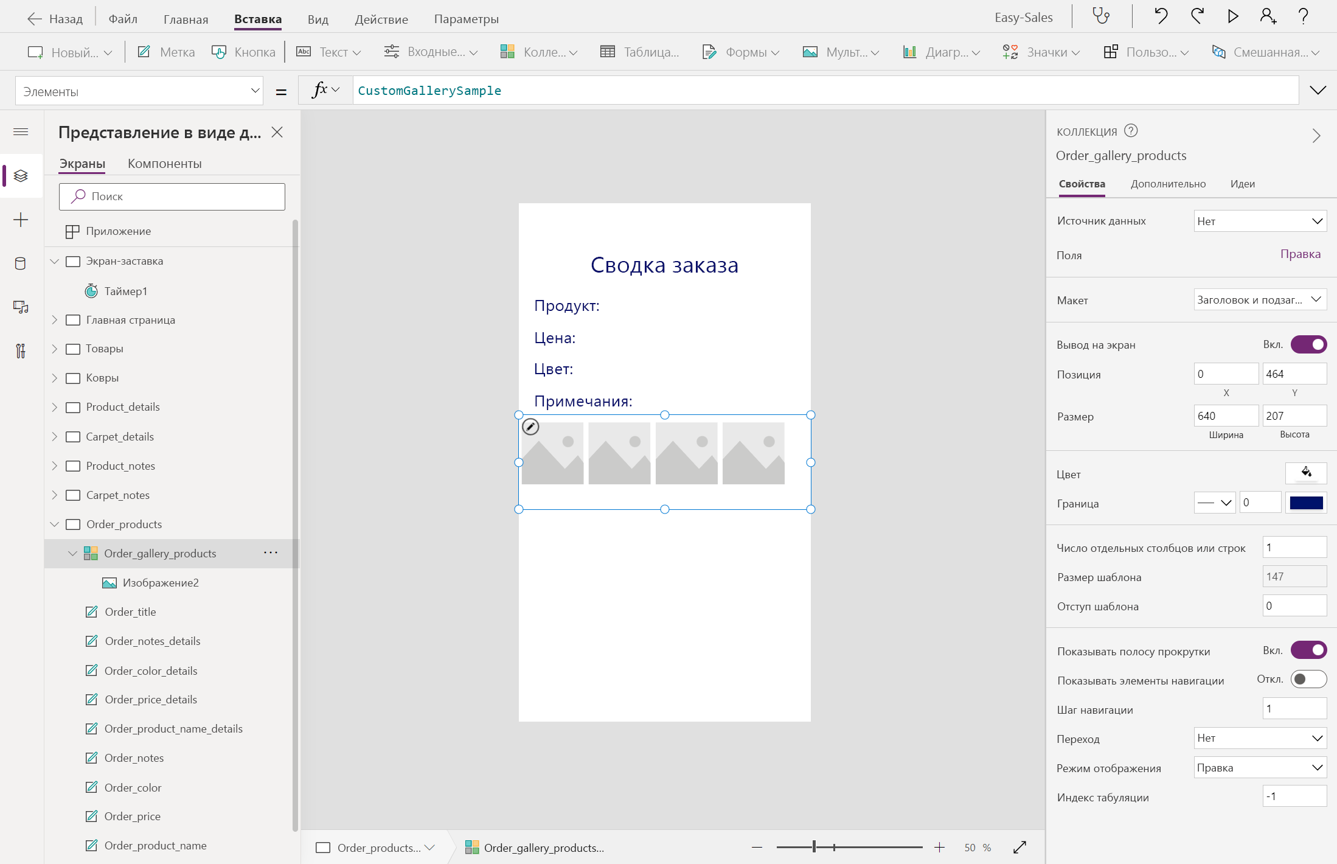The image size is (1337, 864).
Task: Open the Share user icon
Action: tap(1268, 16)
